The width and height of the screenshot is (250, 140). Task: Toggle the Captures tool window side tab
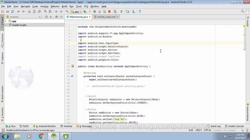point(2,58)
